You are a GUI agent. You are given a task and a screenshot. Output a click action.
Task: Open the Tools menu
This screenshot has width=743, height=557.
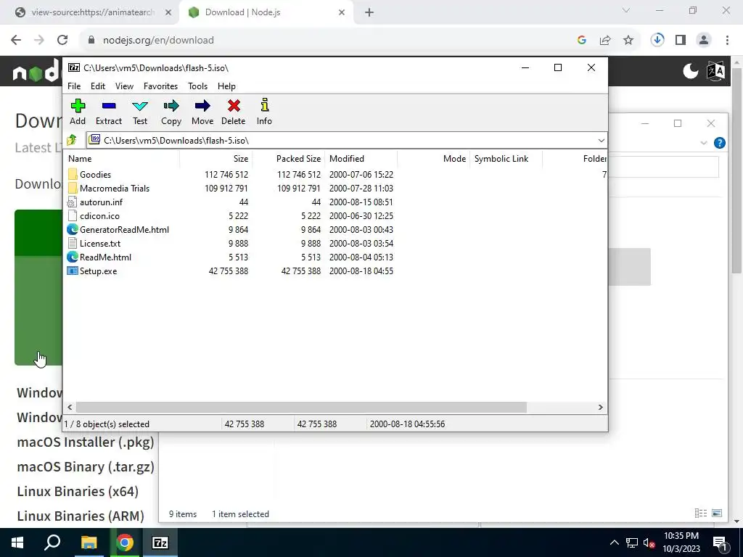[197, 86]
